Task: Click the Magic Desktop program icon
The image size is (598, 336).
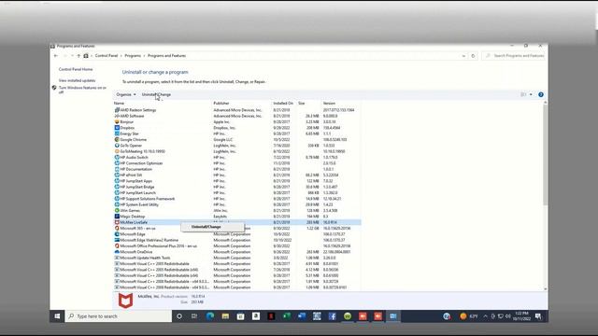Action: [117, 216]
